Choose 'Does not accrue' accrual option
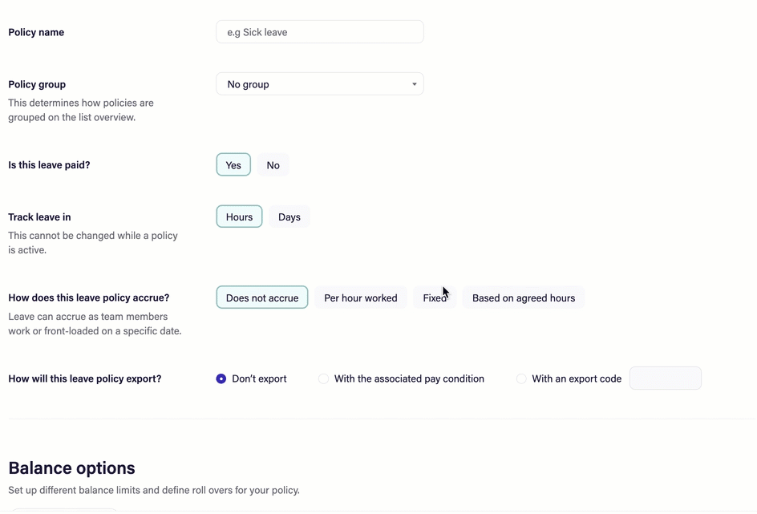The image size is (757, 514). click(262, 297)
